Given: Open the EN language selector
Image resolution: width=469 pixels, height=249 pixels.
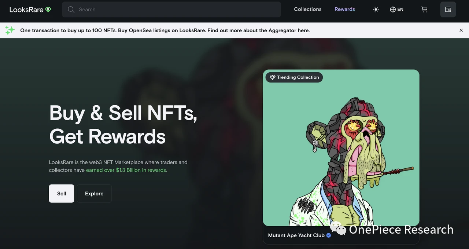Looking at the screenshot, I should tap(396, 10).
